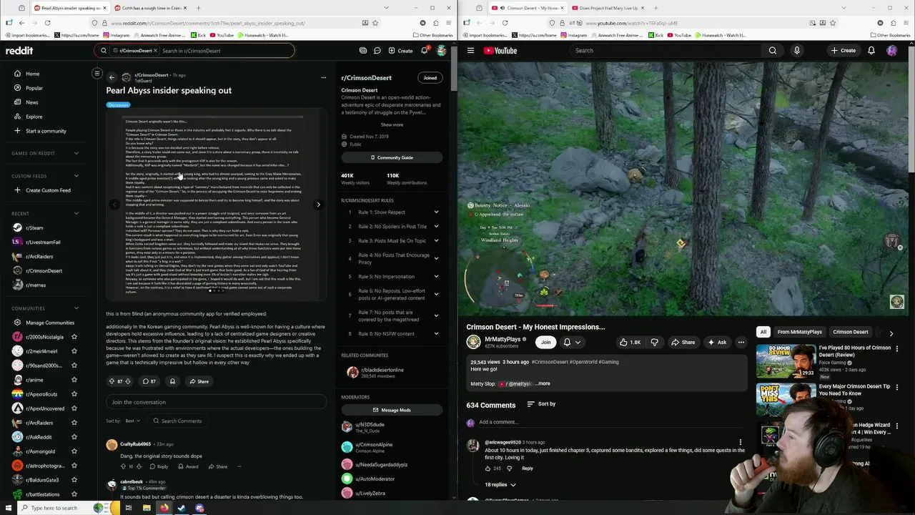Go back with Reddit post back arrow
Screen dimensions: 915x515
[x=112, y=77]
